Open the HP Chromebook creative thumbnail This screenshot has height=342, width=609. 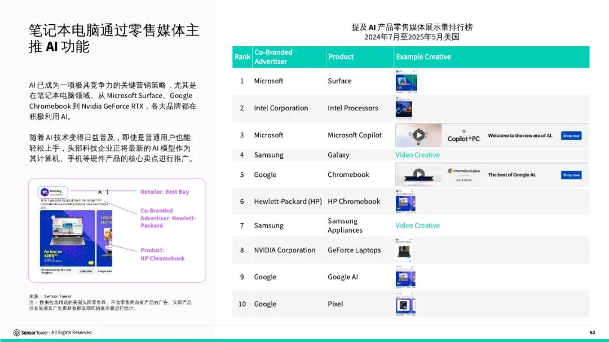pyautogui.click(x=405, y=202)
